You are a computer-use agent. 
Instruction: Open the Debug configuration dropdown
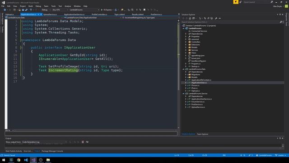click(x=46, y=10)
